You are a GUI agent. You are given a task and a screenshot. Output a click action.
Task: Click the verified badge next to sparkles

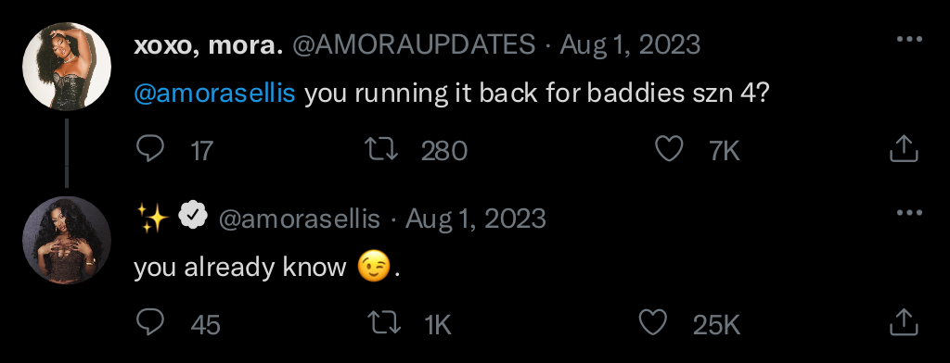(193, 215)
